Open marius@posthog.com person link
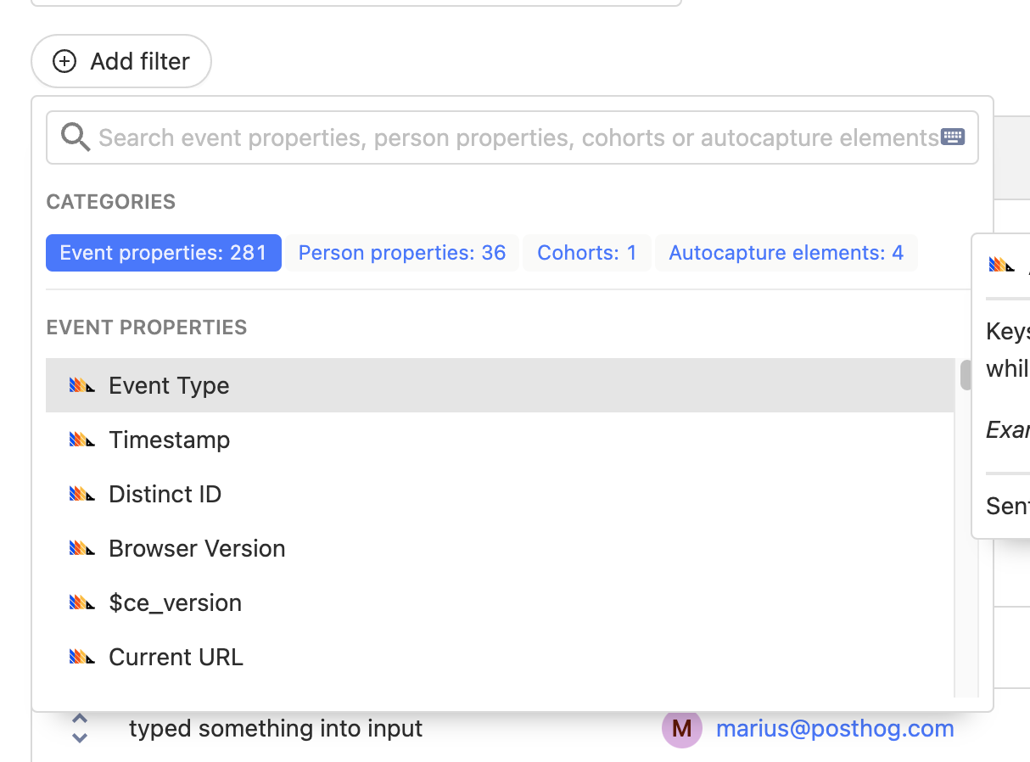1030x762 pixels. 835,728
